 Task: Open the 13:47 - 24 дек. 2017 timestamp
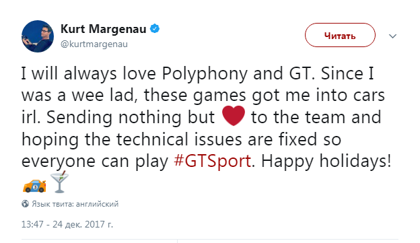click(67, 224)
